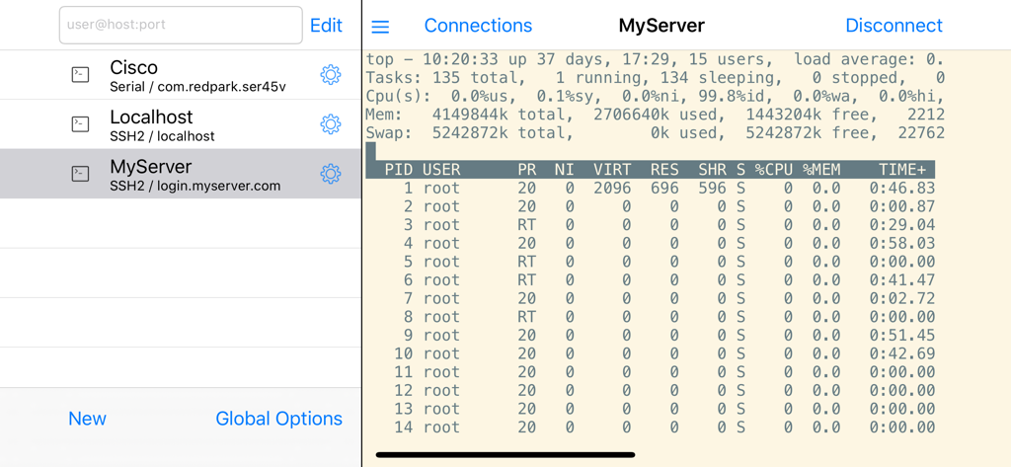Click the user@host:port input field
1011x467 pixels.
pyautogui.click(x=181, y=25)
